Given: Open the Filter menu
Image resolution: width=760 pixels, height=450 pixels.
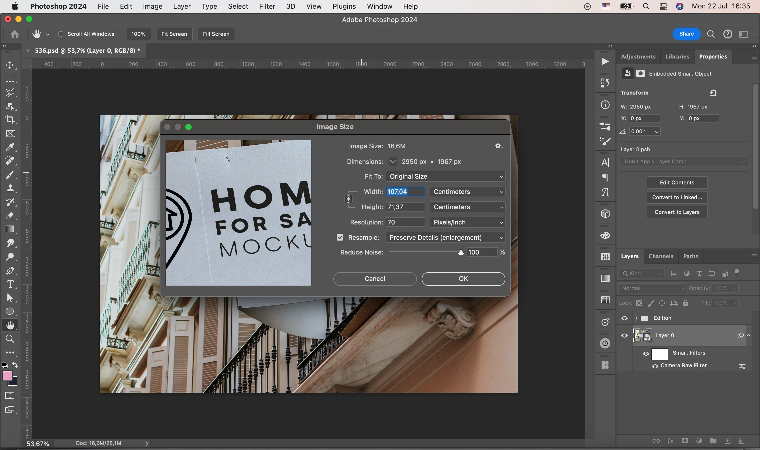Looking at the screenshot, I should [267, 6].
